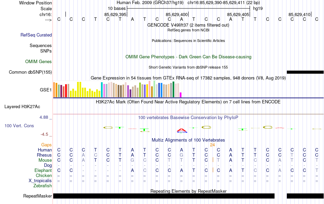Screen dimensions: 324x204
Task: Select the Chicken species row label
Action: pyautogui.click(x=44, y=175)
